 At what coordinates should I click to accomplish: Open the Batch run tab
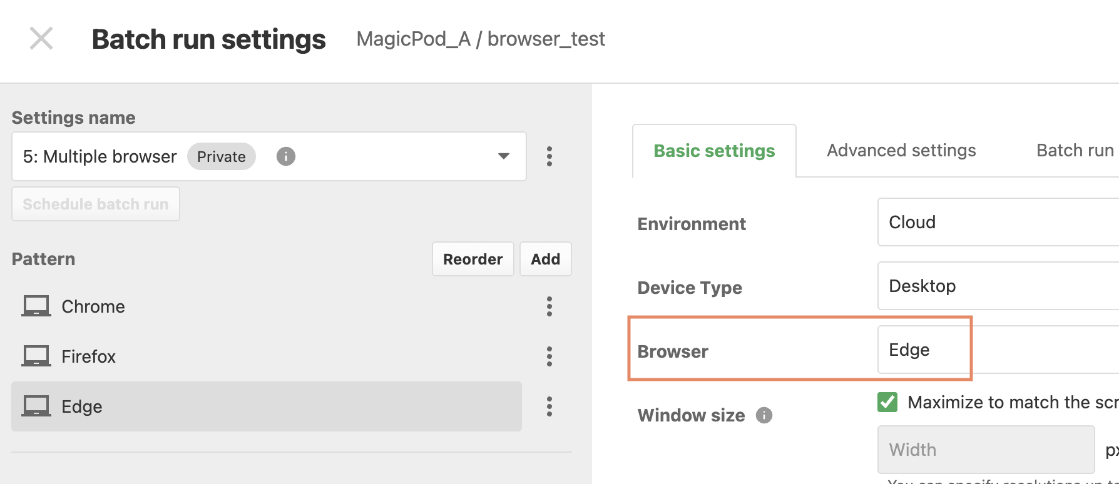tap(1075, 151)
